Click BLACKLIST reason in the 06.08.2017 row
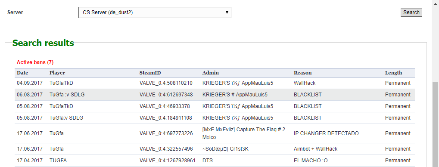Image resolution: width=439 pixels, height=167 pixels. (x=308, y=95)
